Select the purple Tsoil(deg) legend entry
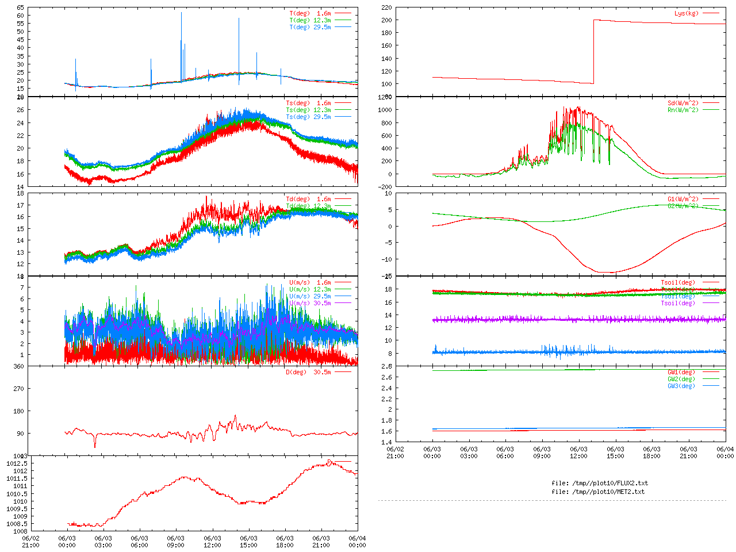This screenshot has height=552, width=736. [677, 303]
